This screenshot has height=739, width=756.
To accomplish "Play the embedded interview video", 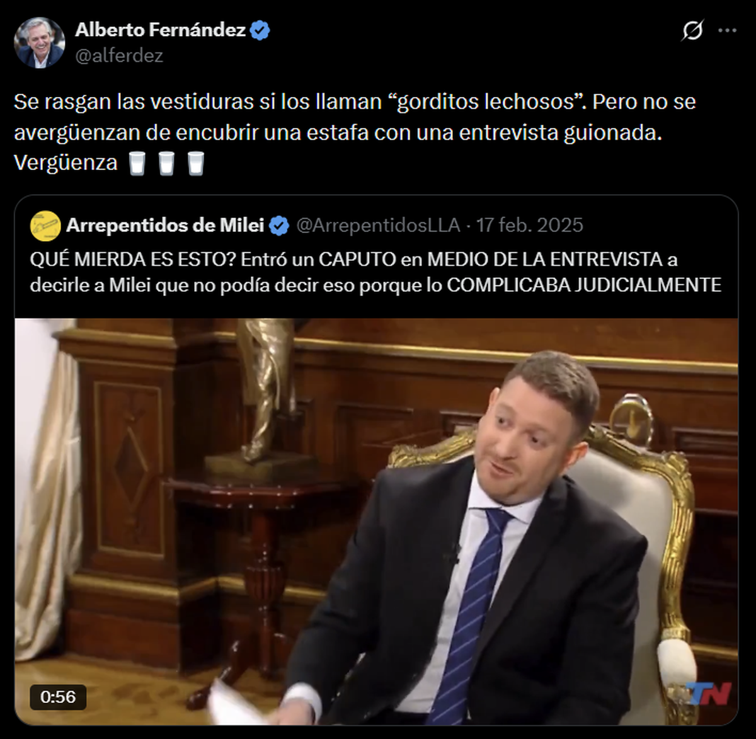I will click(376, 522).
